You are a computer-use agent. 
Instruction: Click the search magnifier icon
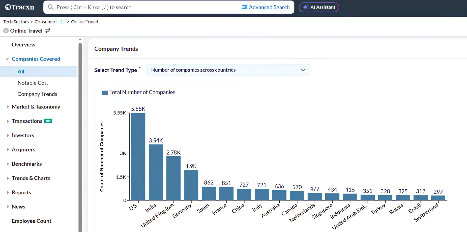point(51,7)
